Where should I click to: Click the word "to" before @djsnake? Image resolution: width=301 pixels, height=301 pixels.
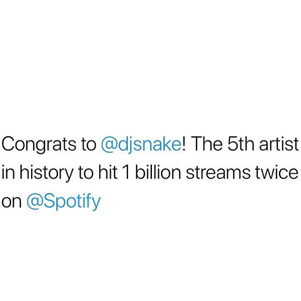tap(89, 145)
